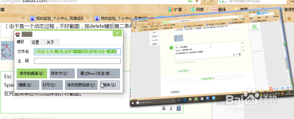Toggle bold B in step editor
Image resolution: width=294 pixels, height=119 pixels.
(x=164, y=108)
